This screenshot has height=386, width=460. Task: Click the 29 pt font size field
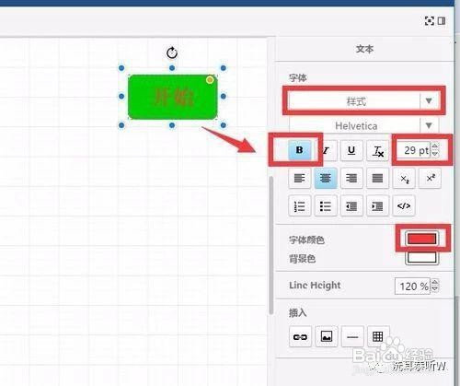pyautogui.click(x=414, y=150)
